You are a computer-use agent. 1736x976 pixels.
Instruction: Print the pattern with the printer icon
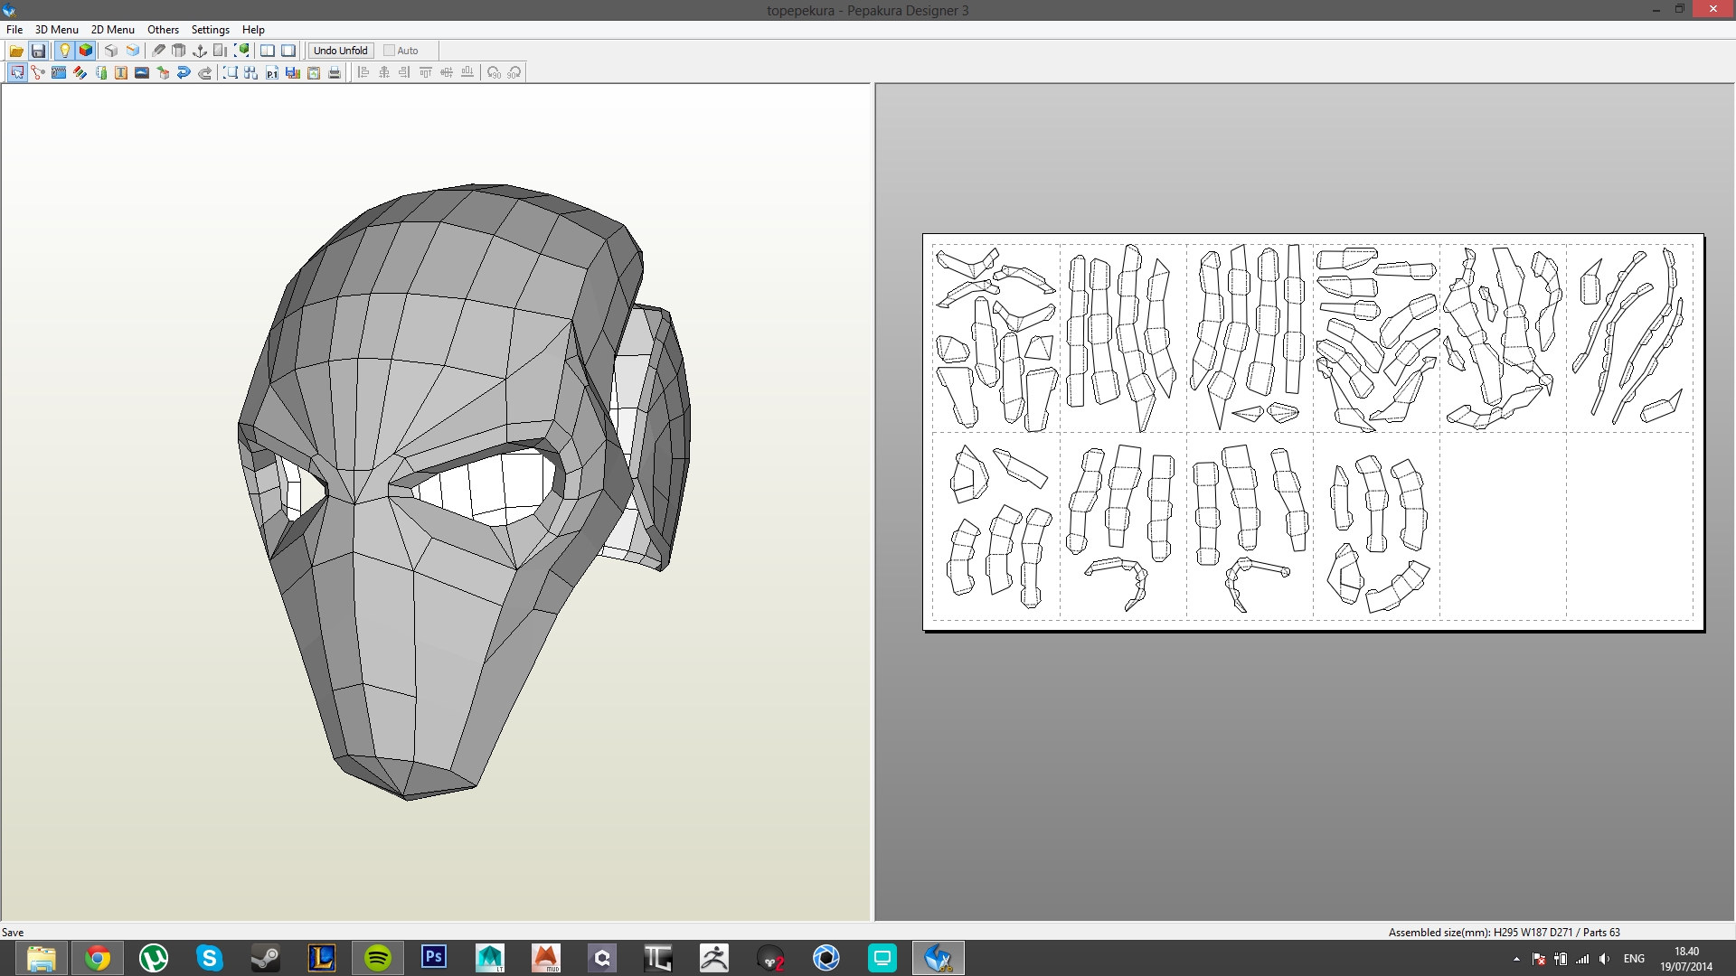(x=335, y=72)
